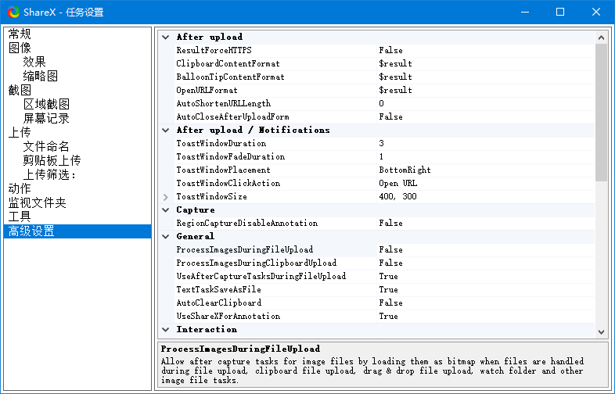The image size is (615, 394).
Task: Select 效果 under 图像
Action: coord(34,62)
